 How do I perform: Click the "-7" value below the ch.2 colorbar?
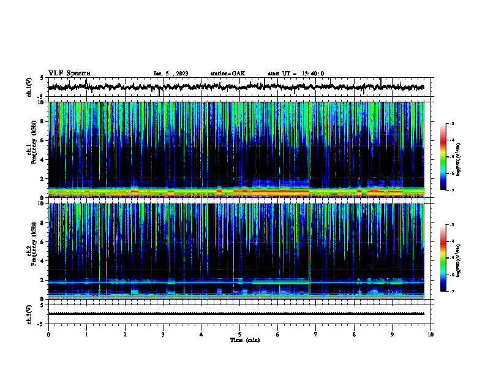pos(451,291)
